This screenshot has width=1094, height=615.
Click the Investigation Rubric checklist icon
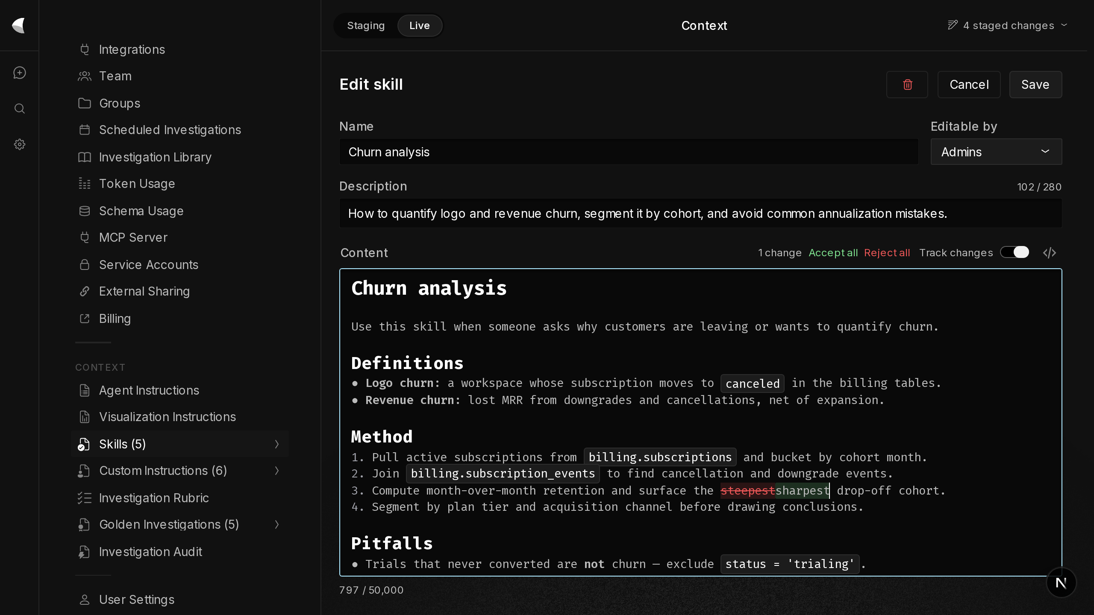pos(85,498)
